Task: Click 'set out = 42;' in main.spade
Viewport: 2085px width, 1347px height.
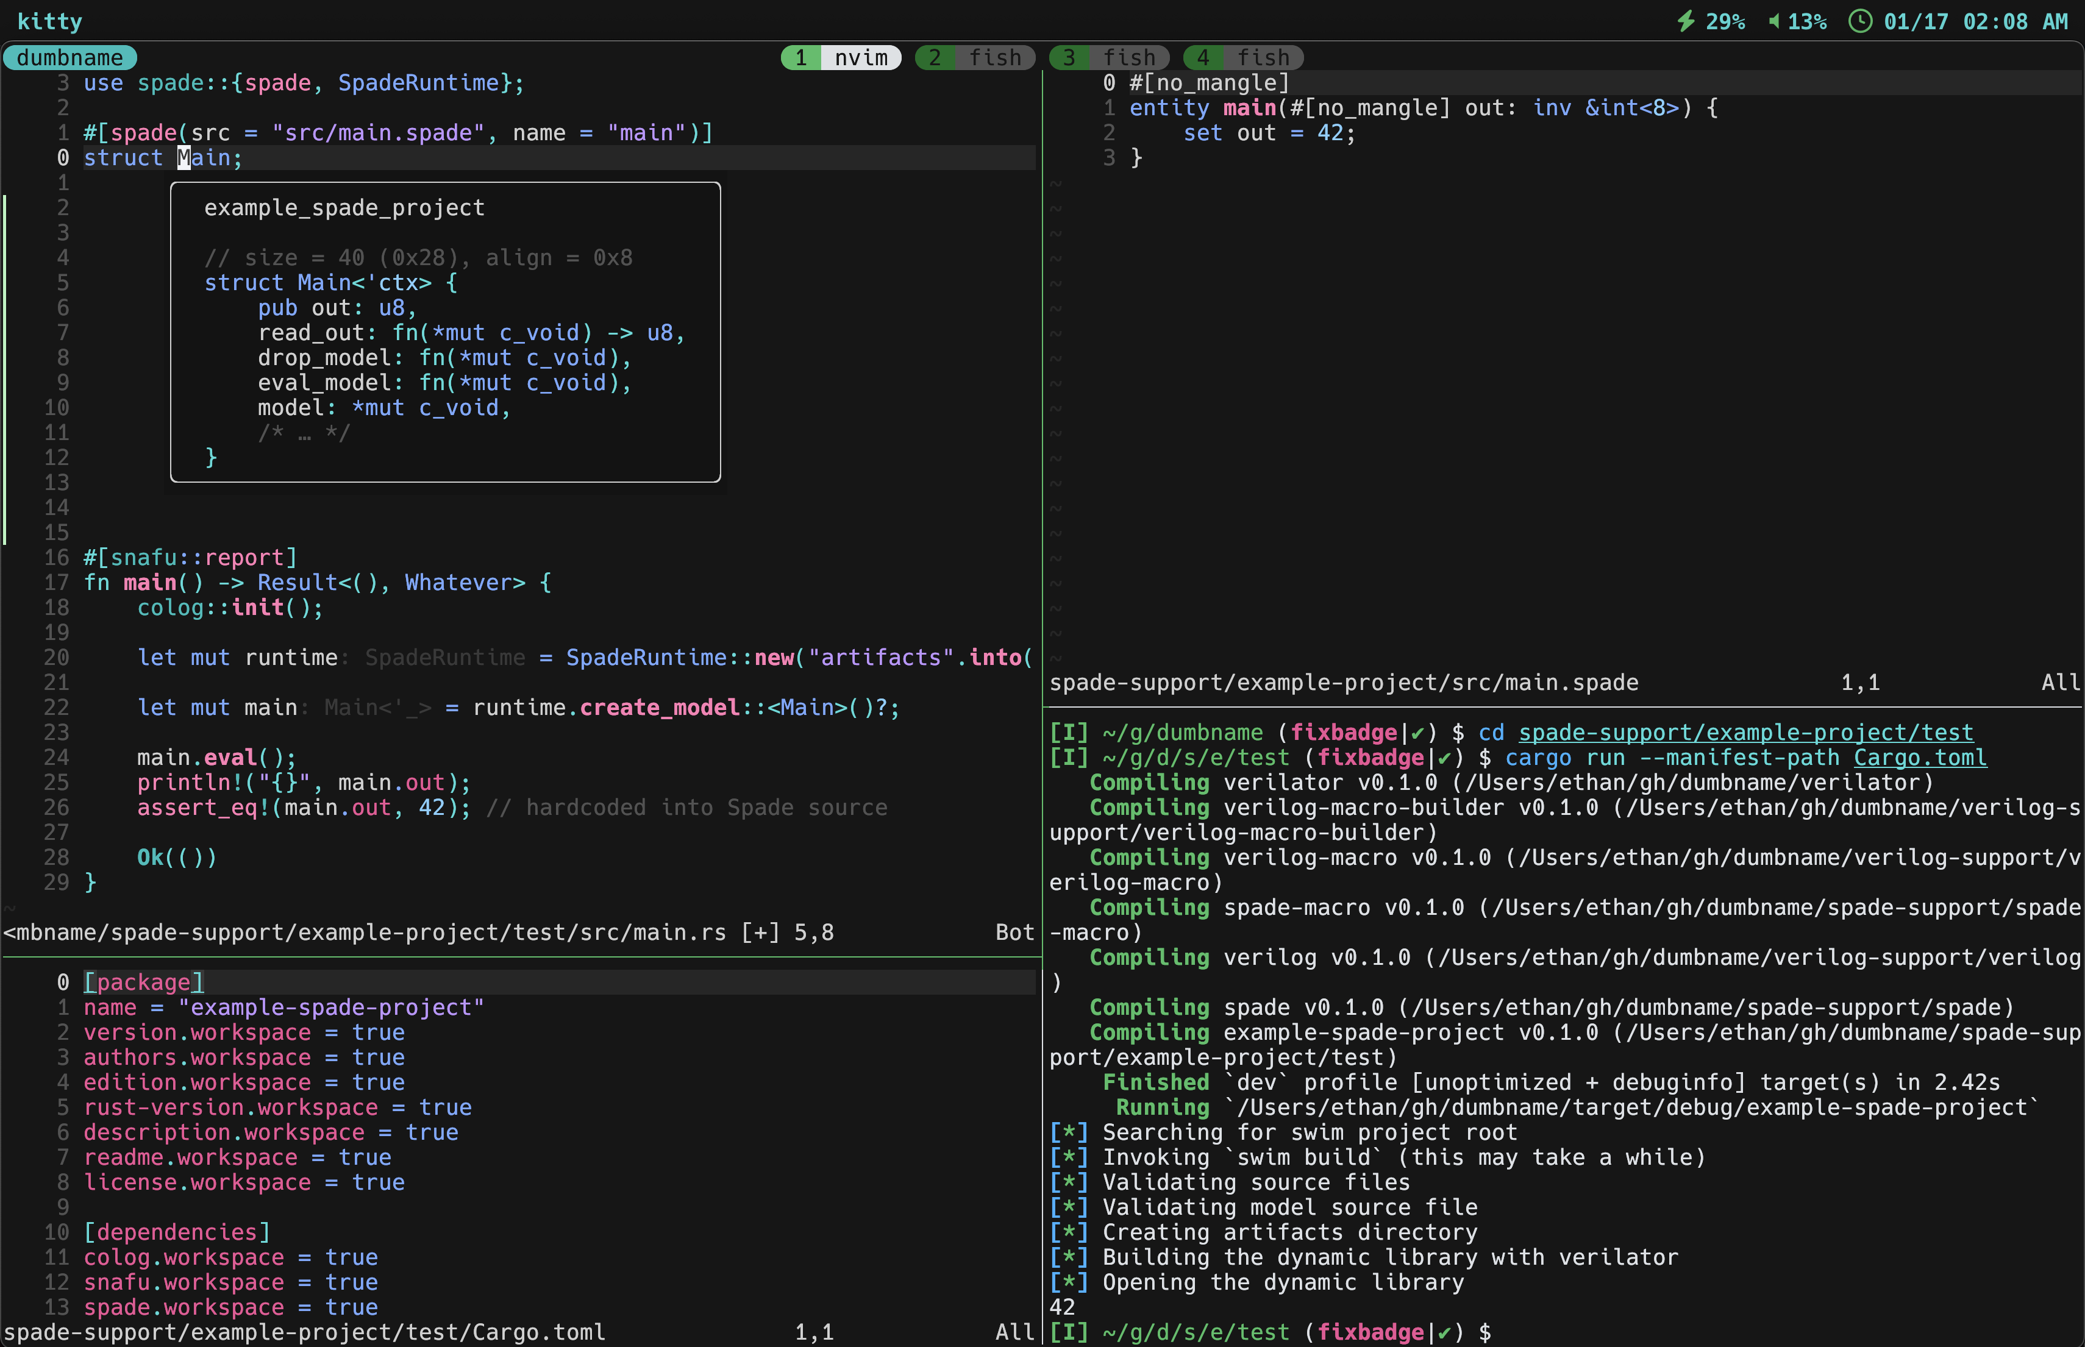Action: click(x=1269, y=133)
